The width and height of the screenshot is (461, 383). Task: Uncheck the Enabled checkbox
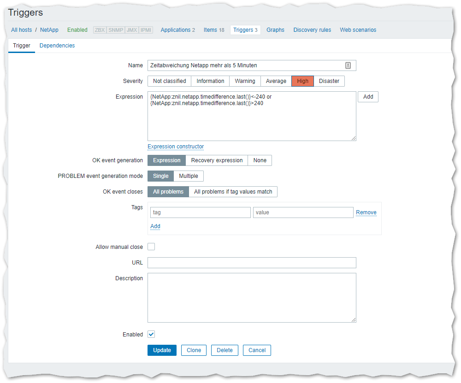[x=151, y=335]
